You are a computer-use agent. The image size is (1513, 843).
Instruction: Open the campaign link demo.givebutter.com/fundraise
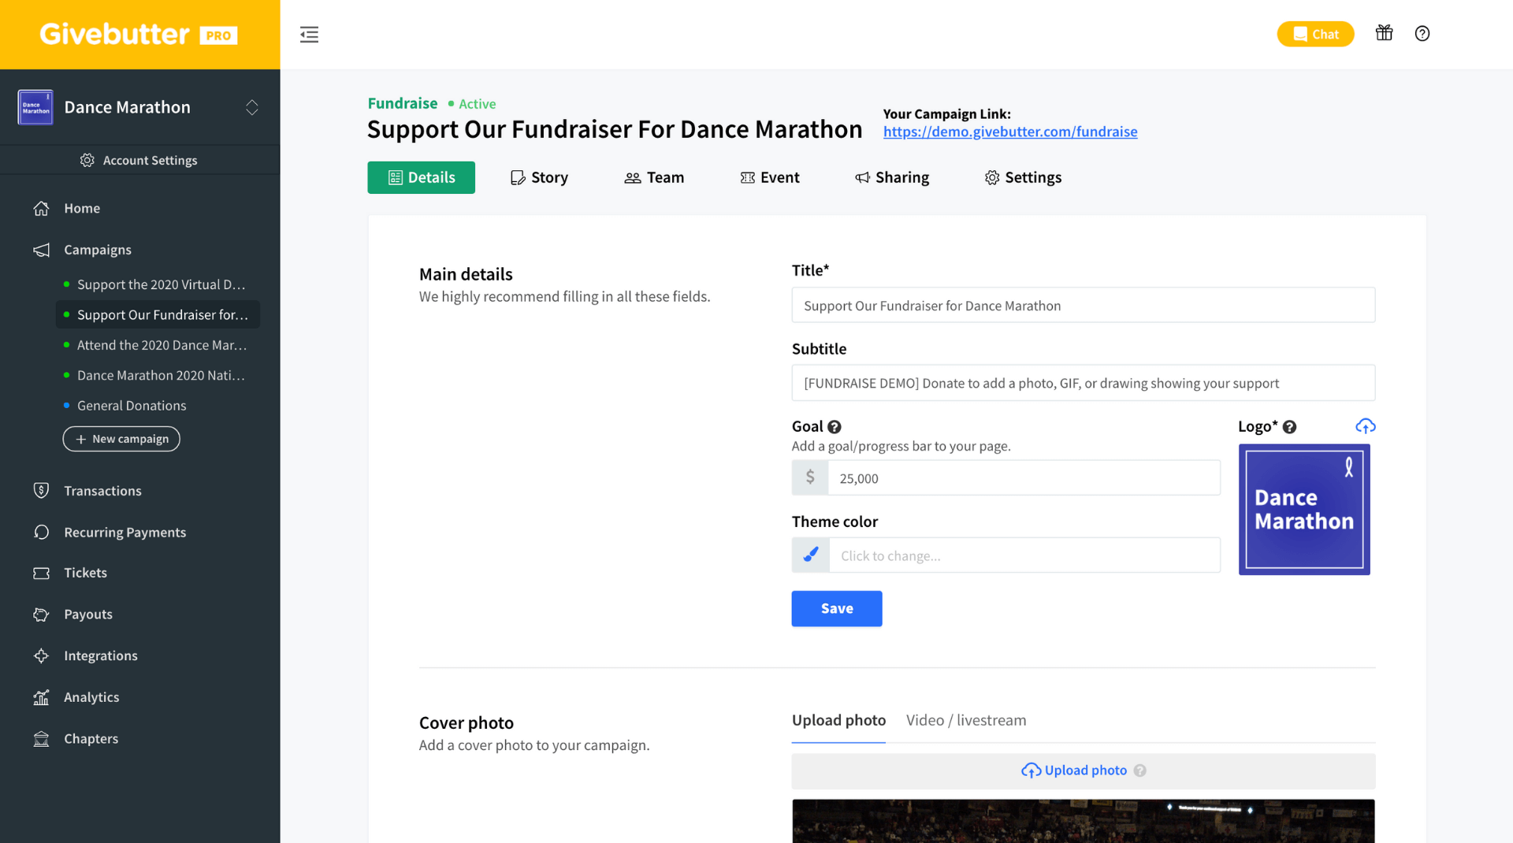(1009, 132)
